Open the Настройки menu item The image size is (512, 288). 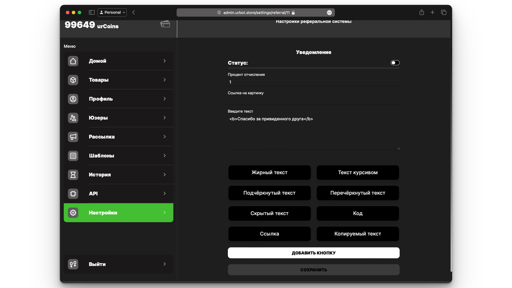119,213
